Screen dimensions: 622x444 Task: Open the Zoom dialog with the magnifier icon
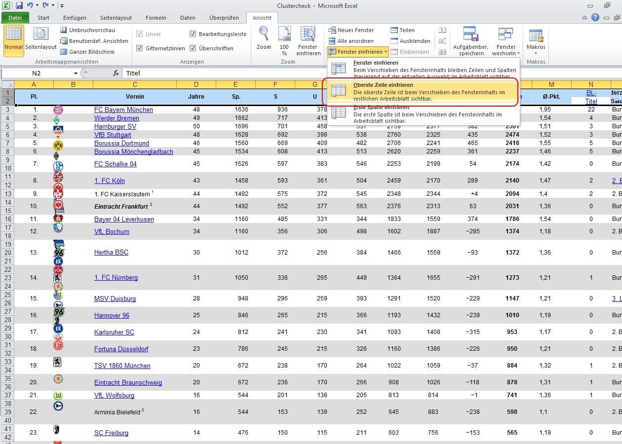pyautogui.click(x=264, y=38)
